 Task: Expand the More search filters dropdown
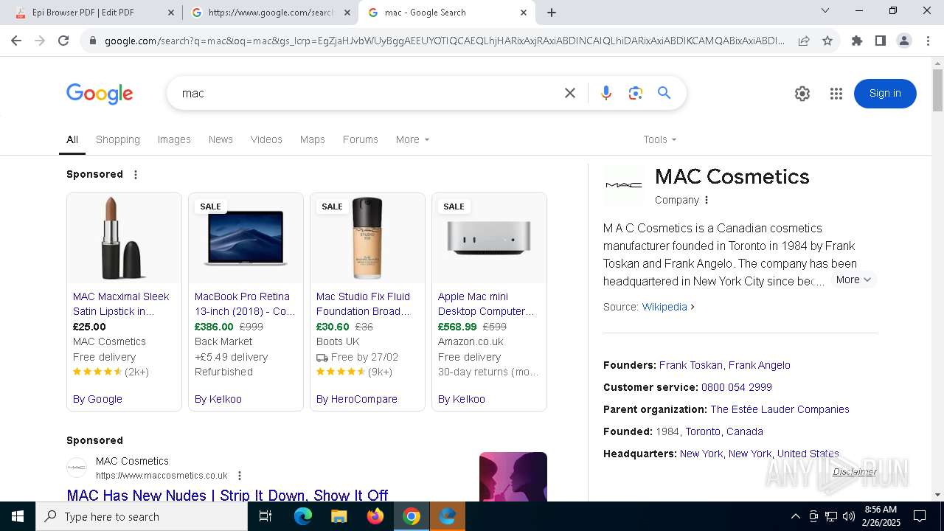click(x=412, y=139)
